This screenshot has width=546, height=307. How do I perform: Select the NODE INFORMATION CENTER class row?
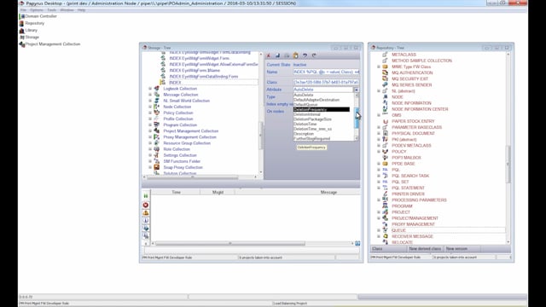420,109
